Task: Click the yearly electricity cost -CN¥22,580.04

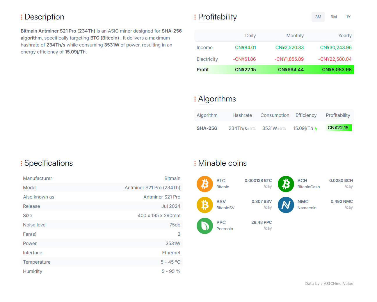Action: (335, 59)
